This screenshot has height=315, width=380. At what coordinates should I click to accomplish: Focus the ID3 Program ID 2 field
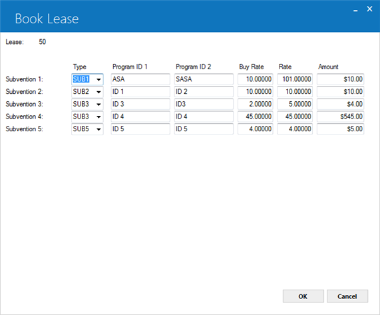[204, 105]
